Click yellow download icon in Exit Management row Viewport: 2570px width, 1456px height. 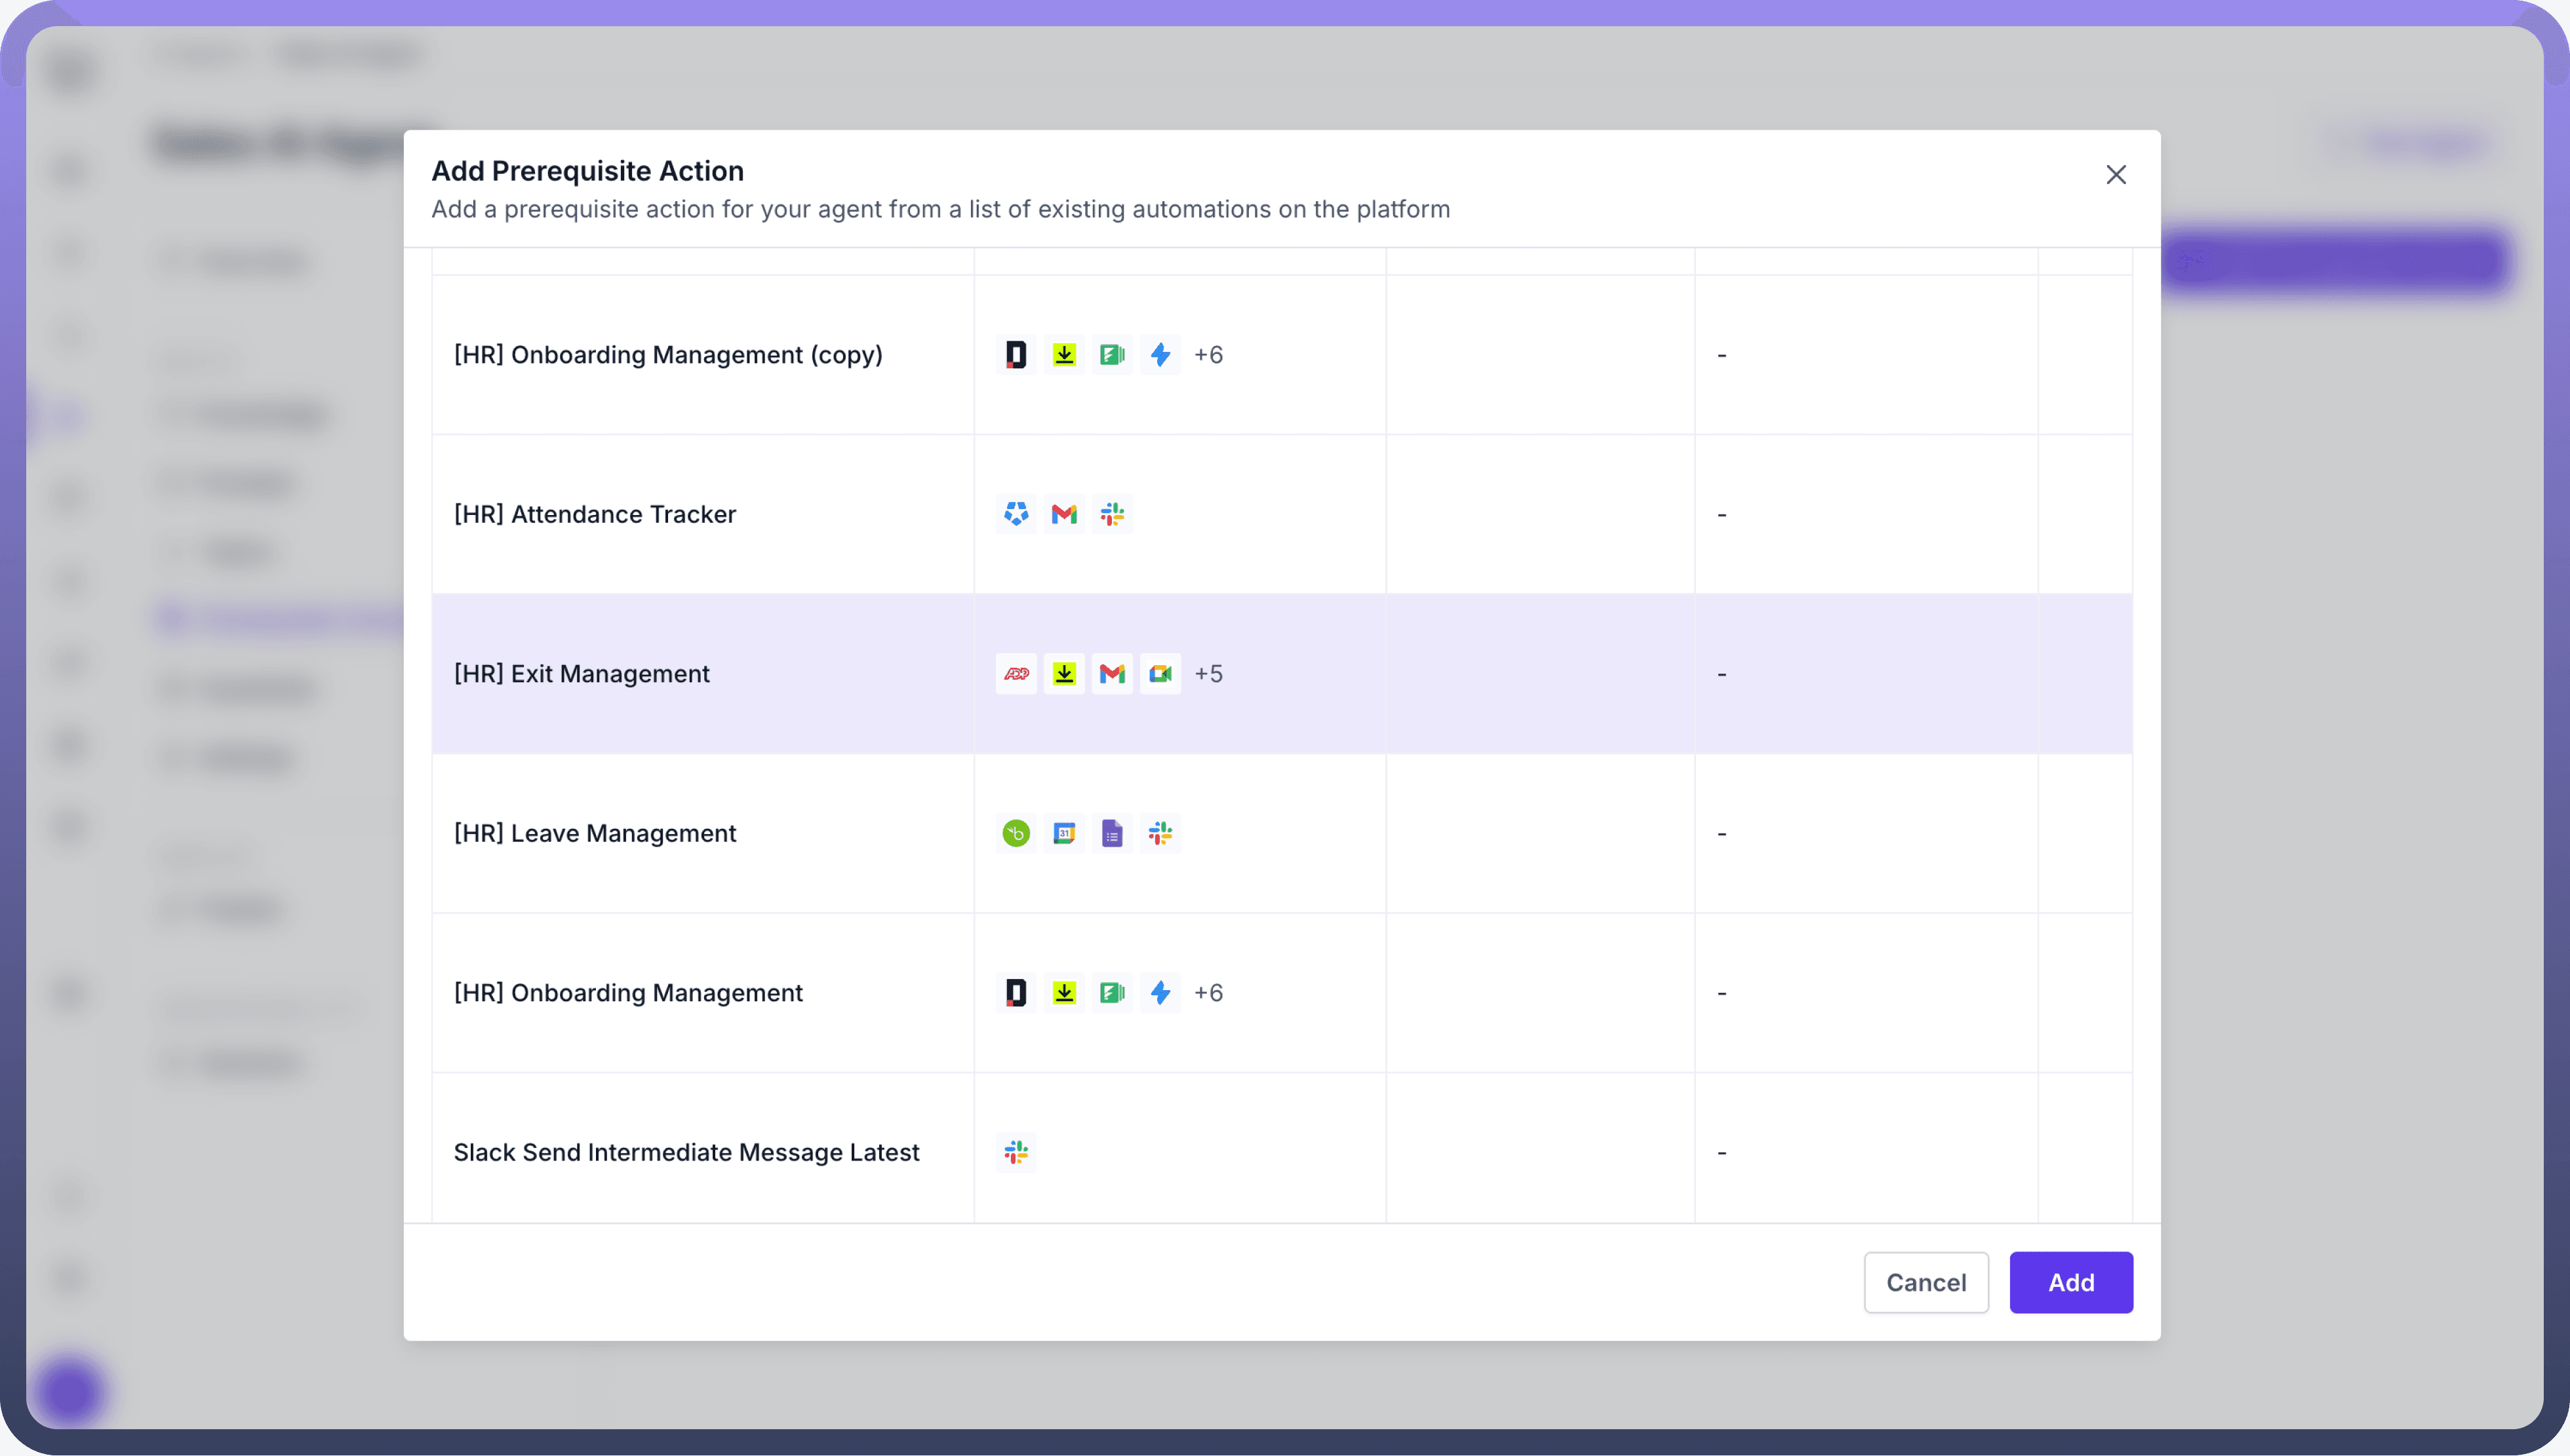tap(1063, 674)
